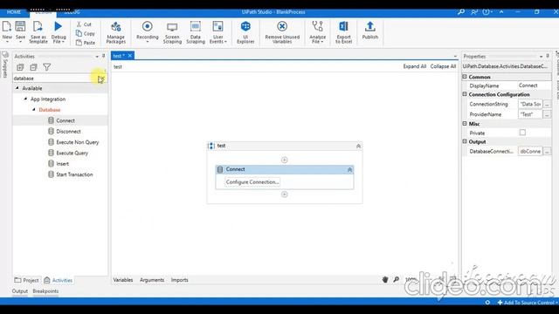
Task: Collapse the test sequence container
Action: [358, 146]
